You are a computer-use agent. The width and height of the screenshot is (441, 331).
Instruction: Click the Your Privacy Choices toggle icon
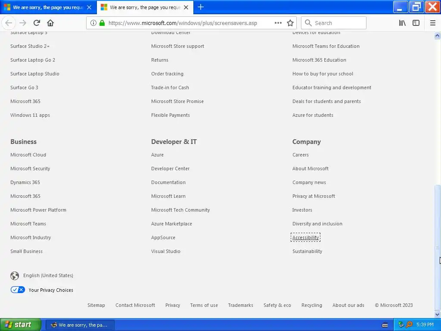[18, 290]
